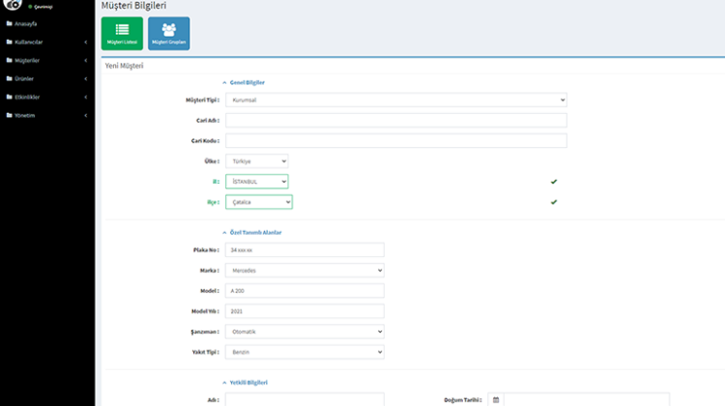Expand the Müşteriler sidebar menu

point(47,60)
